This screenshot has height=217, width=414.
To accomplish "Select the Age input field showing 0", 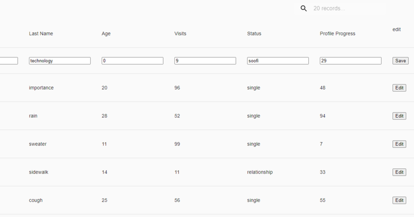I will tap(132, 61).
